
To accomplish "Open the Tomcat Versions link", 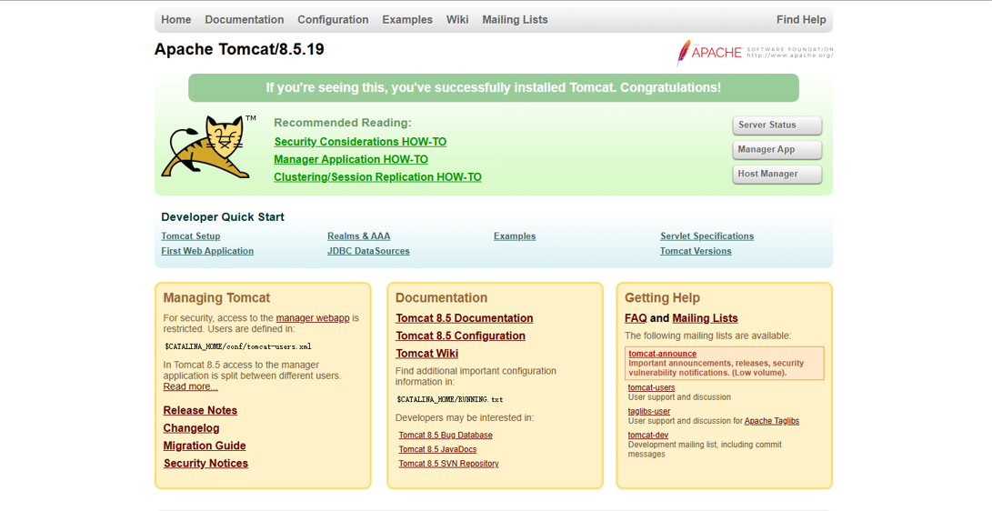I will 696,251.
